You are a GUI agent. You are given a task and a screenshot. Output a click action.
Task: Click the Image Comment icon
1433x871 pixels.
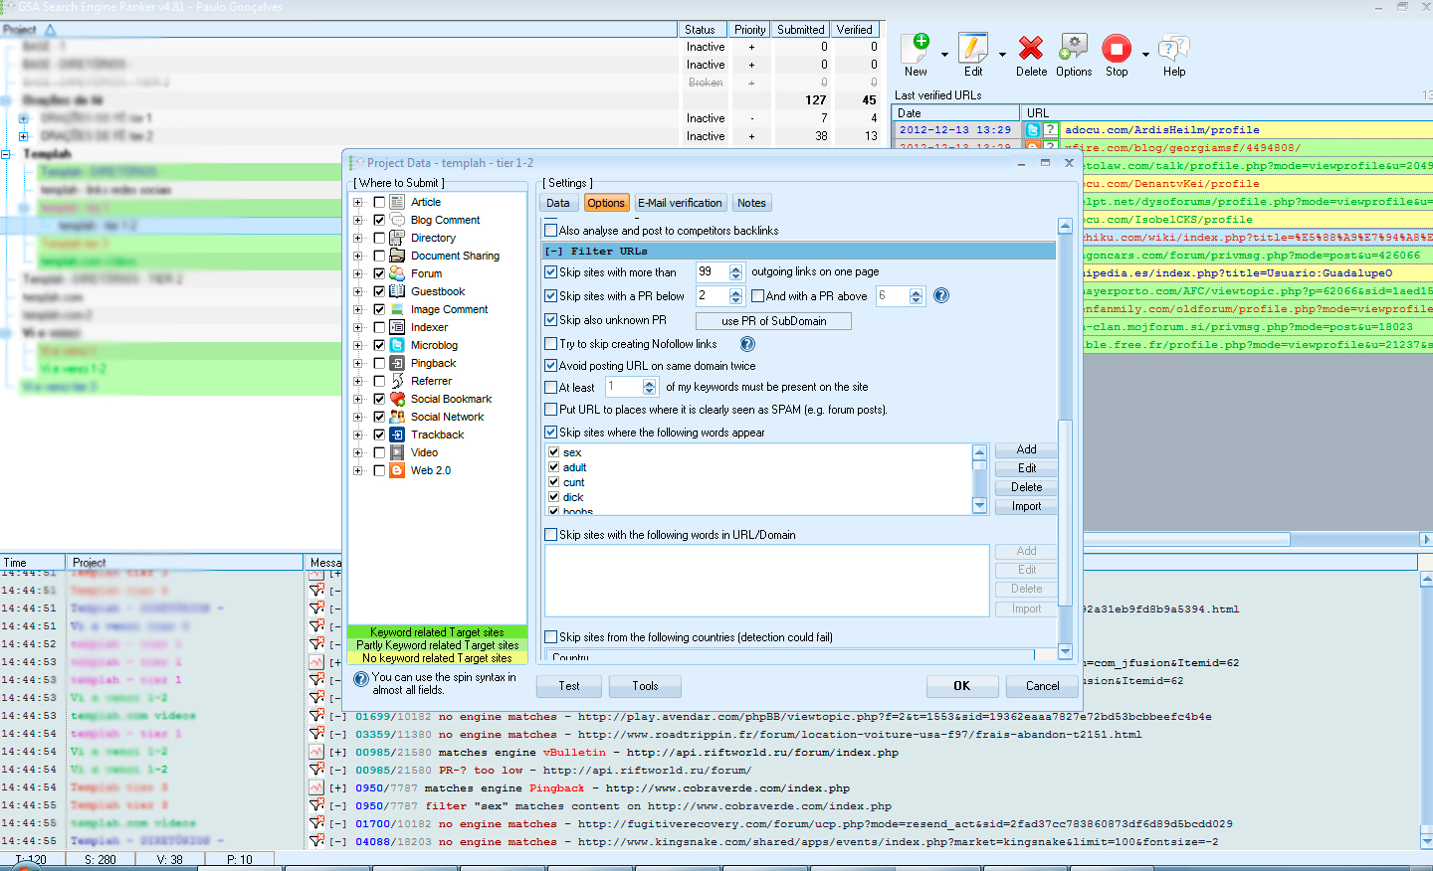coord(397,309)
